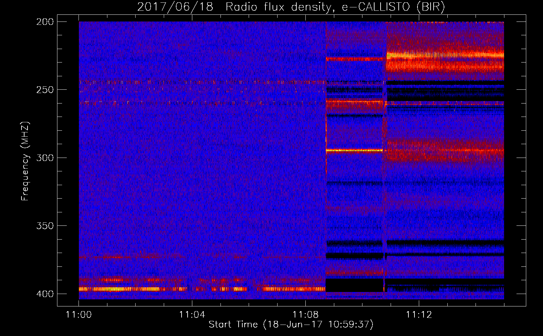Screen dimensions: 543x336
Task: Click the bright yellow line near 295 MHz
Action: pyautogui.click(x=354, y=151)
